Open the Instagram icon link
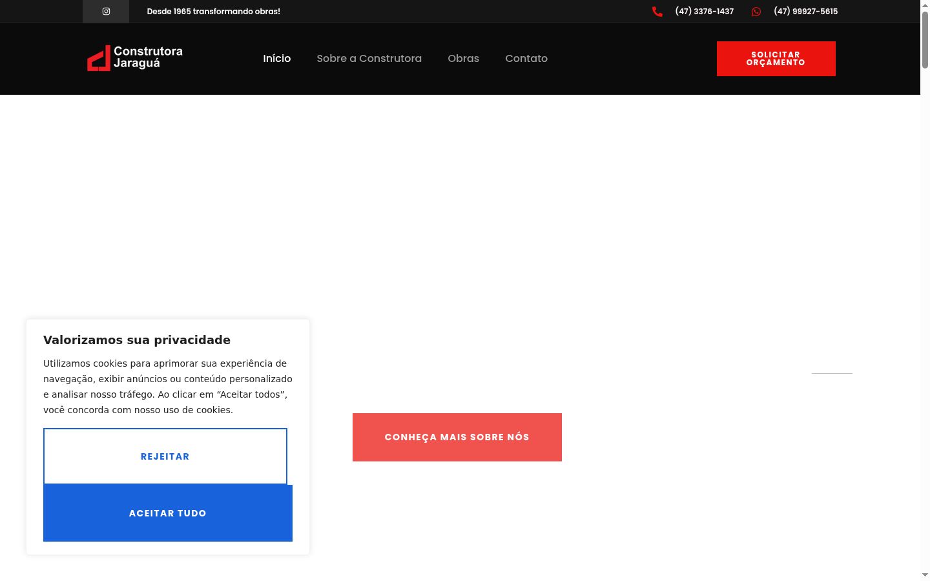The image size is (930, 581). pyautogui.click(x=106, y=11)
